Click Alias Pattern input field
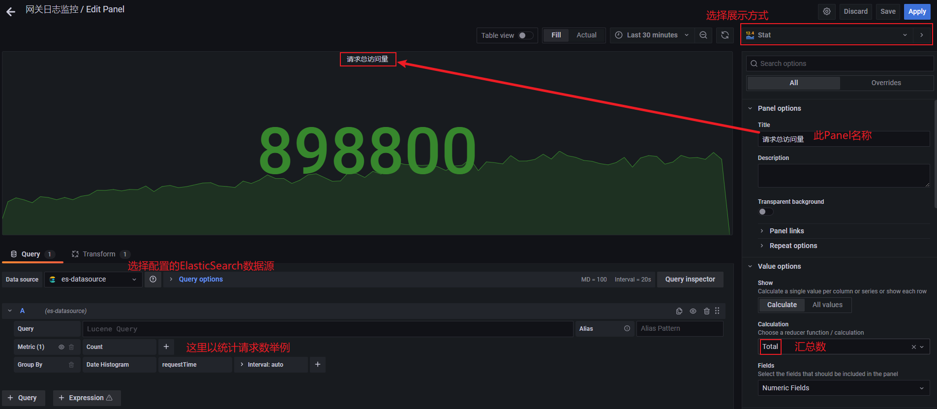937x409 pixels. coord(680,328)
